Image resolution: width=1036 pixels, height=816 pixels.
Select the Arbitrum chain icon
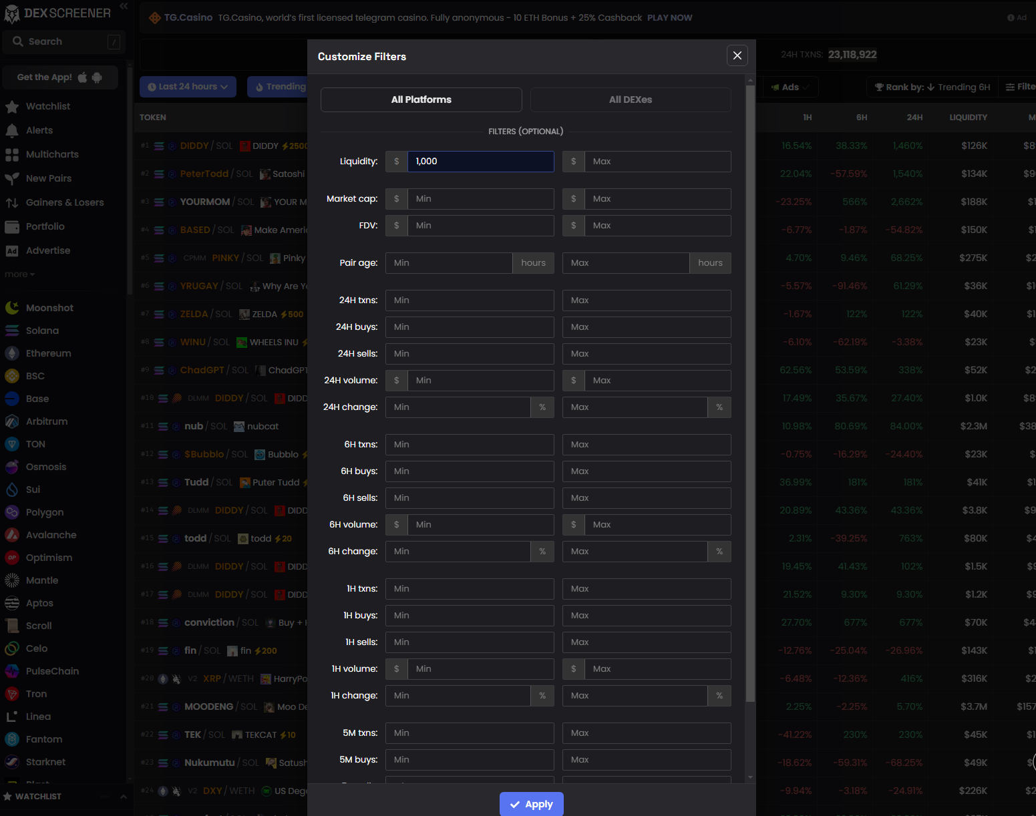click(12, 421)
